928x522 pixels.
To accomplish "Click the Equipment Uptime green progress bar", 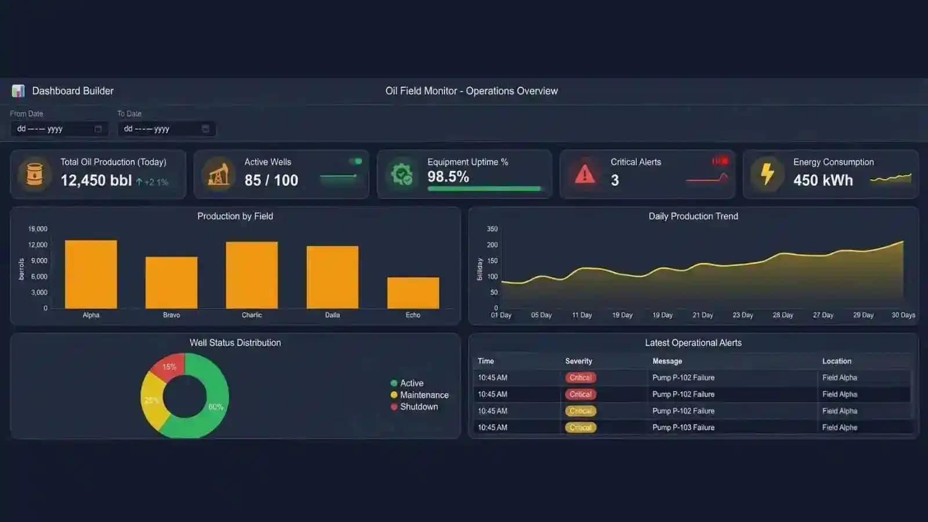I will (x=484, y=188).
